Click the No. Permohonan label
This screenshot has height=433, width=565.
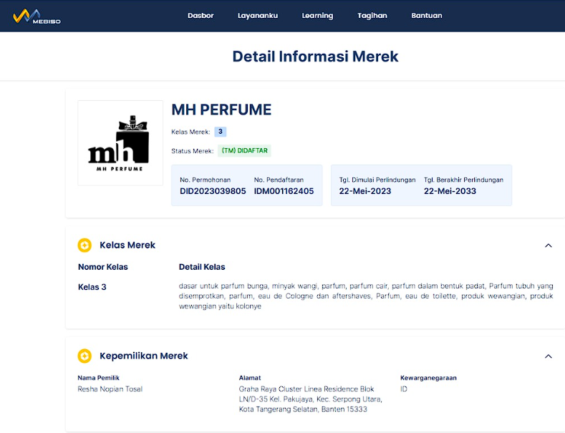point(205,180)
